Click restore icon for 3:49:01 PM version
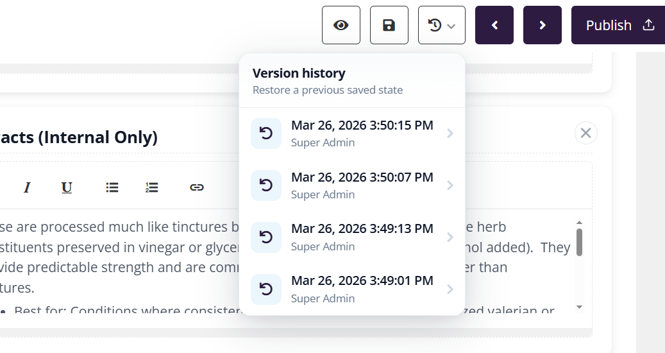The height and width of the screenshot is (353, 665). (x=266, y=289)
